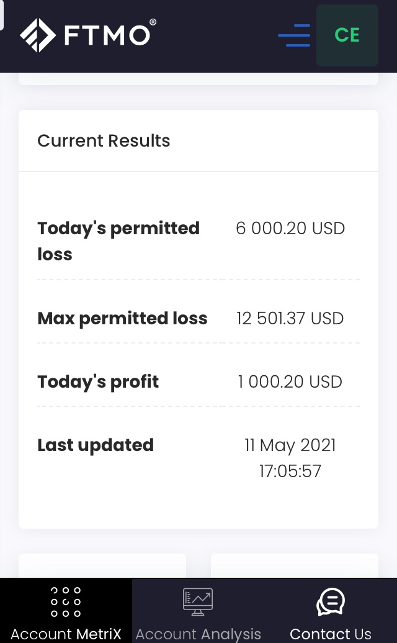This screenshot has height=643, width=397.
Task: Click the Account Analysis chart monitor icon
Action: tap(198, 602)
